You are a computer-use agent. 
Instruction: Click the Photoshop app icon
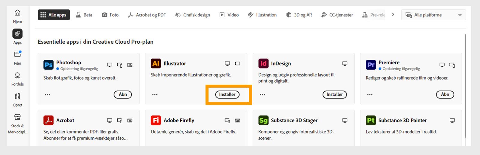pos(48,65)
